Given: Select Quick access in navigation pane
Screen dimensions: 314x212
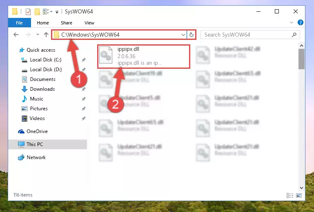Looking at the screenshot, I should [x=41, y=50].
